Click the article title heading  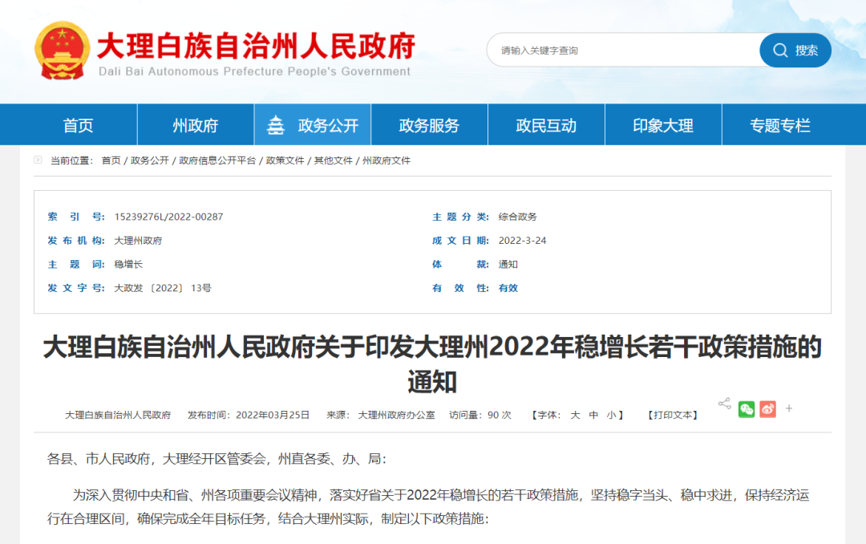(x=432, y=363)
